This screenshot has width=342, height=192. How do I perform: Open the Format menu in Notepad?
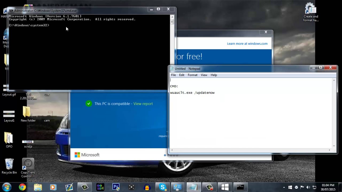pyautogui.click(x=193, y=75)
